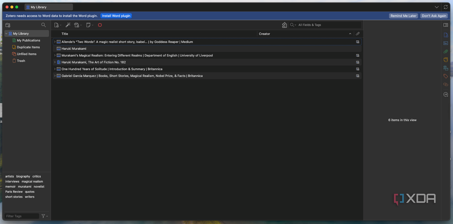
Task: Open the tab list chevron at top right
Action: click(437, 7)
